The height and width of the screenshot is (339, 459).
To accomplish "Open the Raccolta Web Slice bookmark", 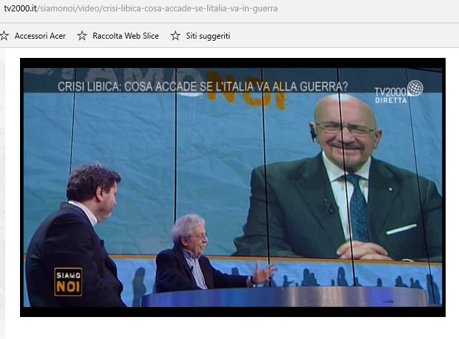I will coord(125,36).
